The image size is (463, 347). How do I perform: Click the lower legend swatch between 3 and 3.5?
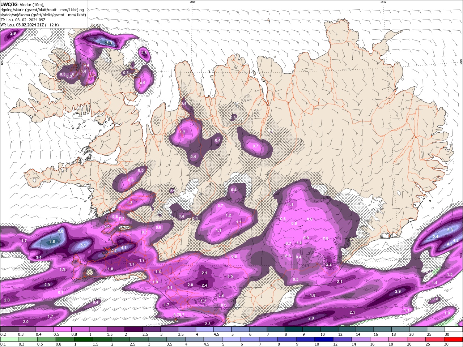coord(157,339)
